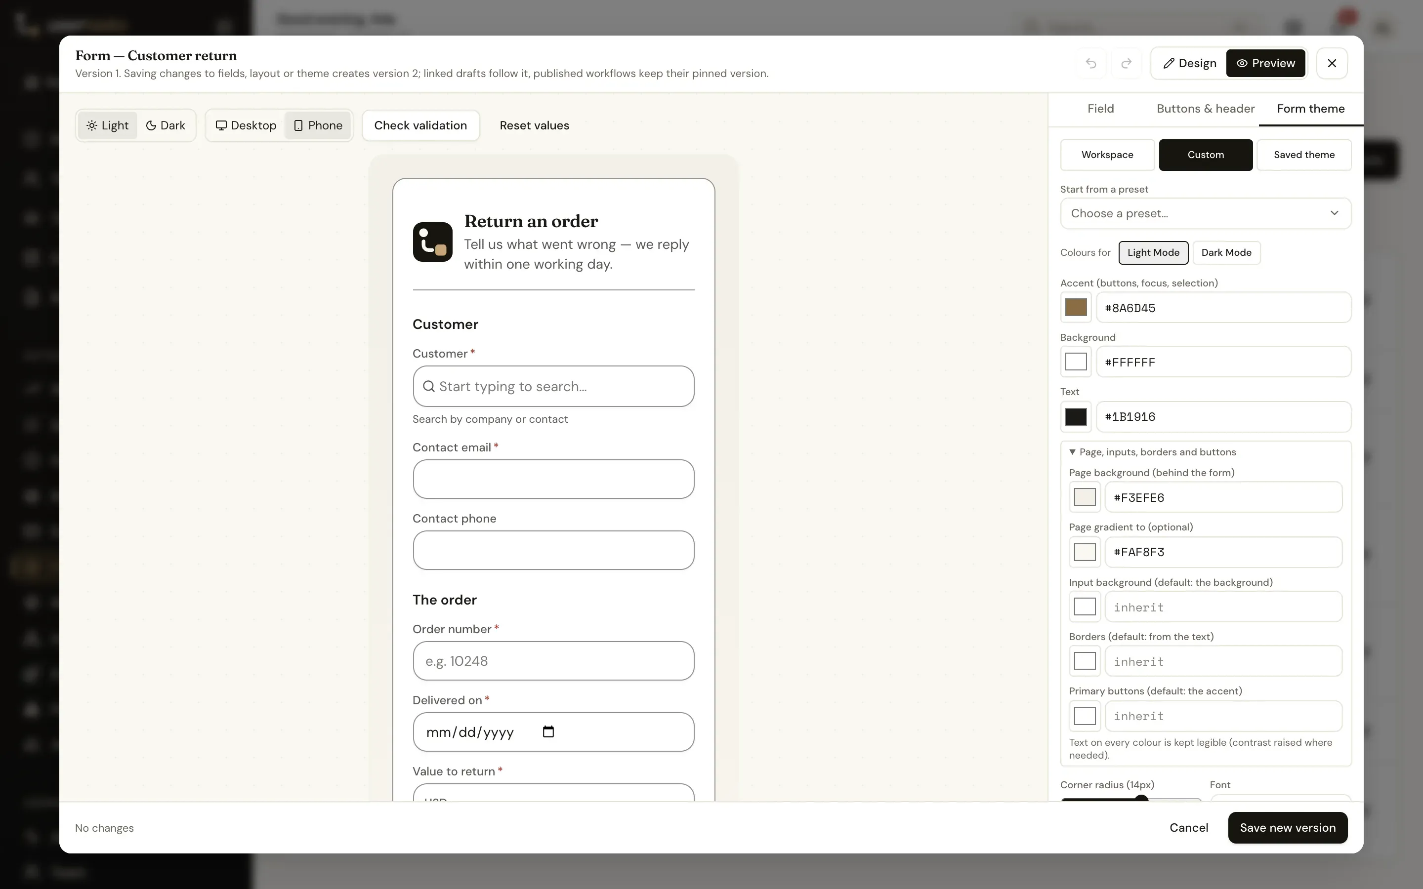This screenshot has width=1423, height=889.
Task: Switch preview to Light mode
Action: click(x=108, y=125)
